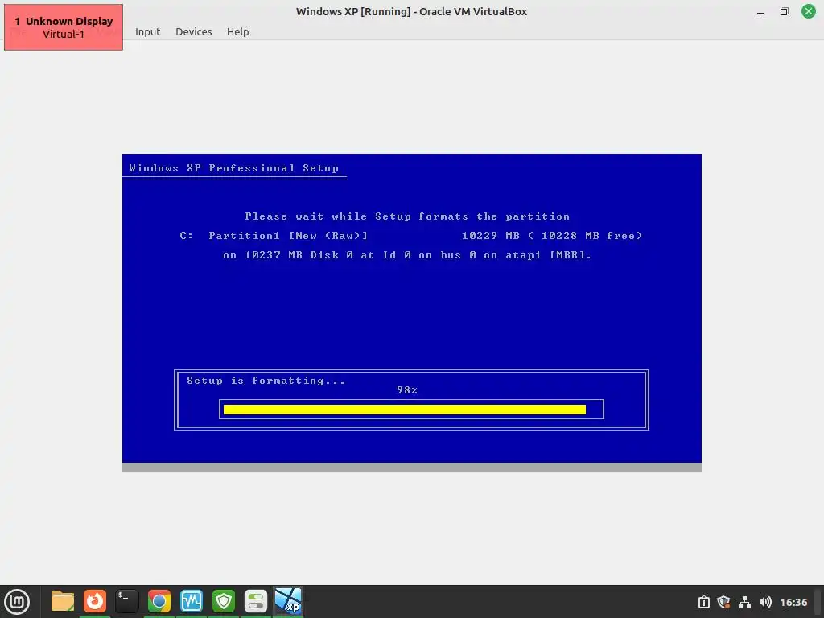Screen dimensions: 824x618
Task: Click the Unknown Display Virtual-1 overlay label
Action: (x=64, y=27)
